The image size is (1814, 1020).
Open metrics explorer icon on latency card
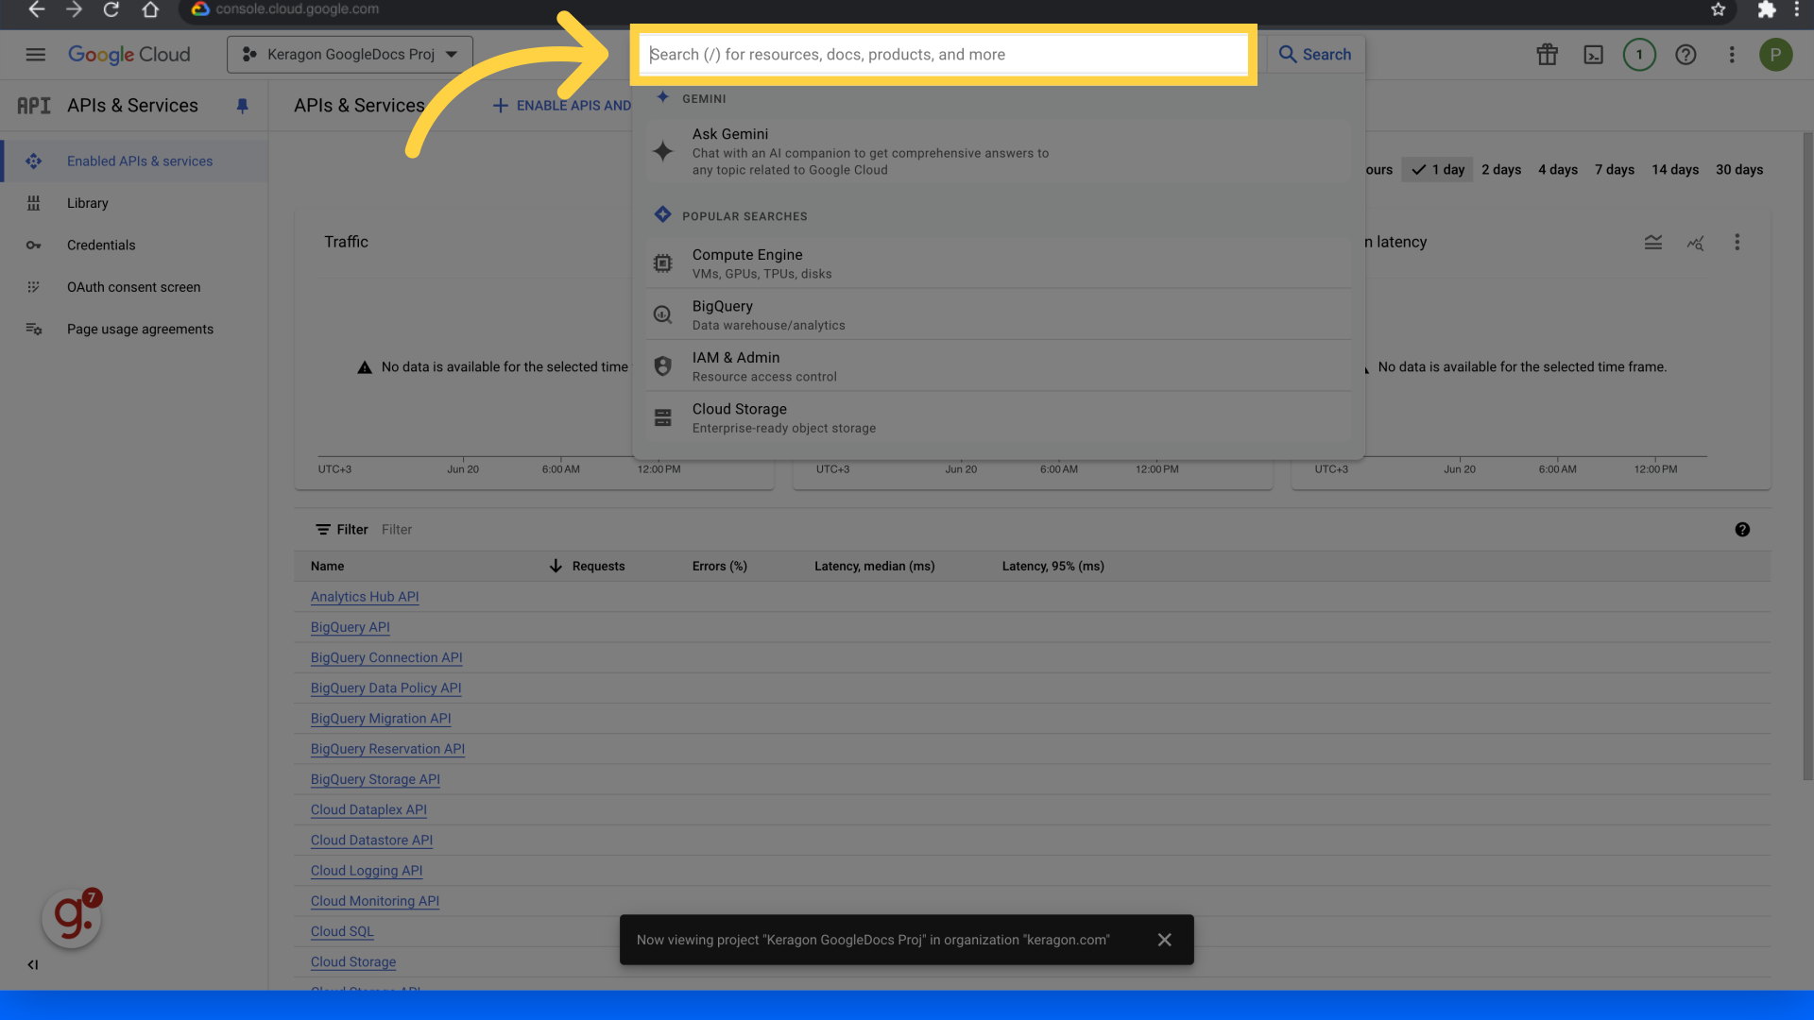click(x=1695, y=243)
